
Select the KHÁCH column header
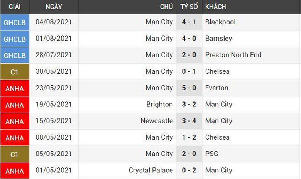pos(216,7)
